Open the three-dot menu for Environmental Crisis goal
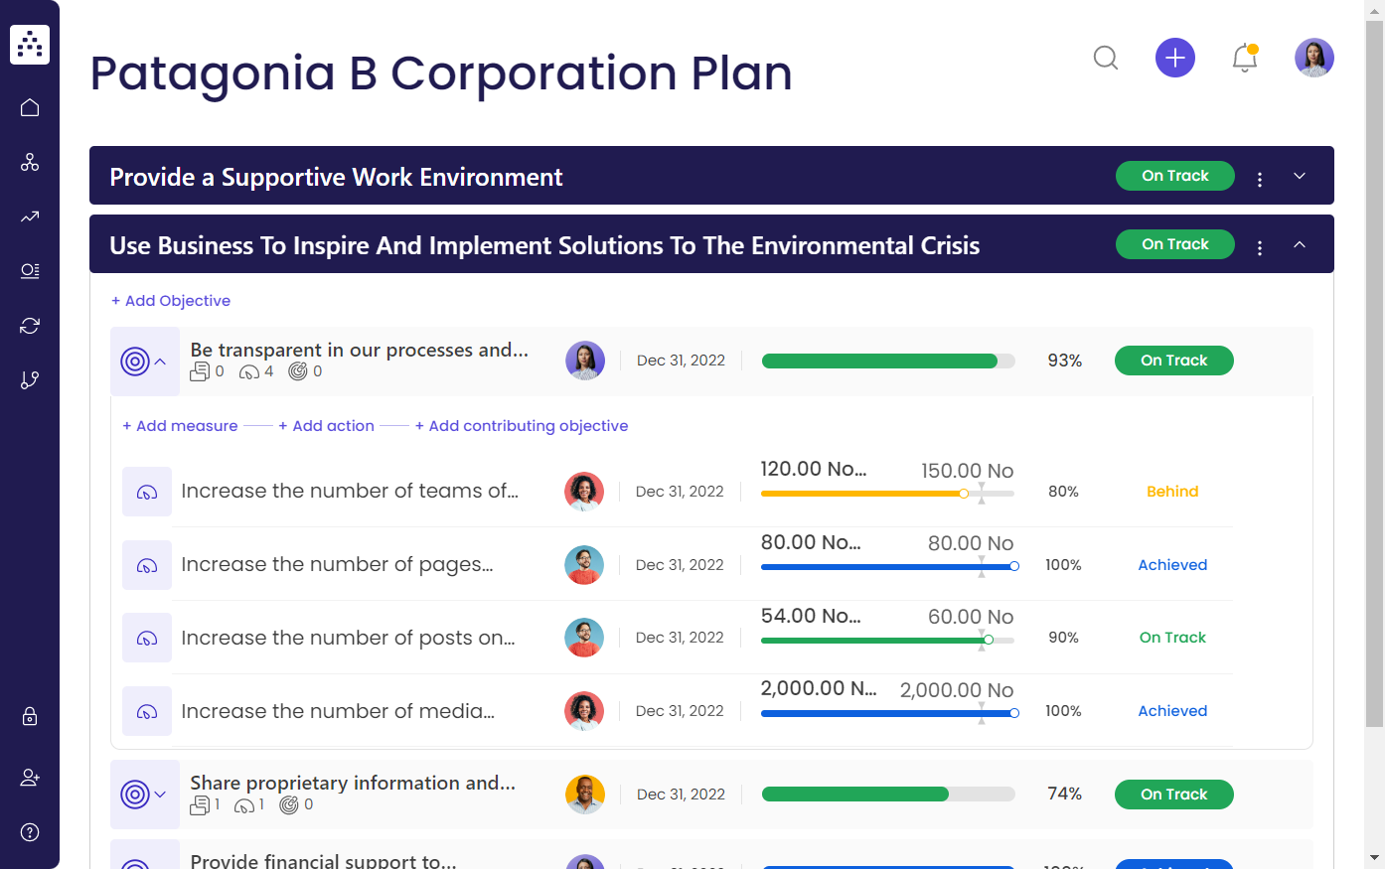This screenshot has width=1385, height=869. 1260,247
